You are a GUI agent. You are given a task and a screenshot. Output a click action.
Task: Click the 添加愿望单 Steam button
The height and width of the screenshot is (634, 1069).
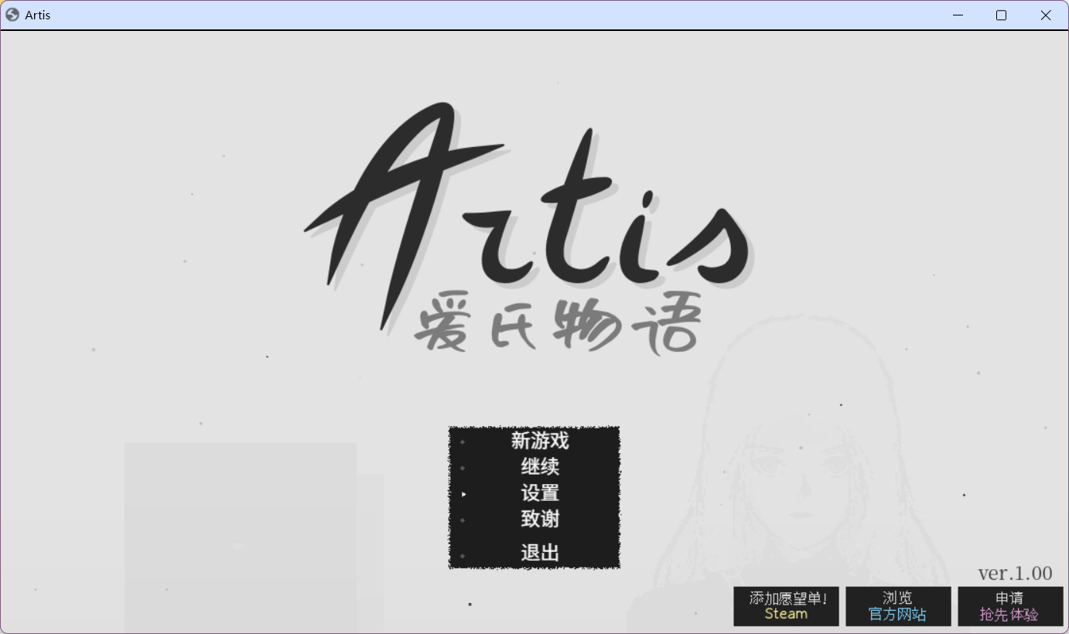[786, 606]
